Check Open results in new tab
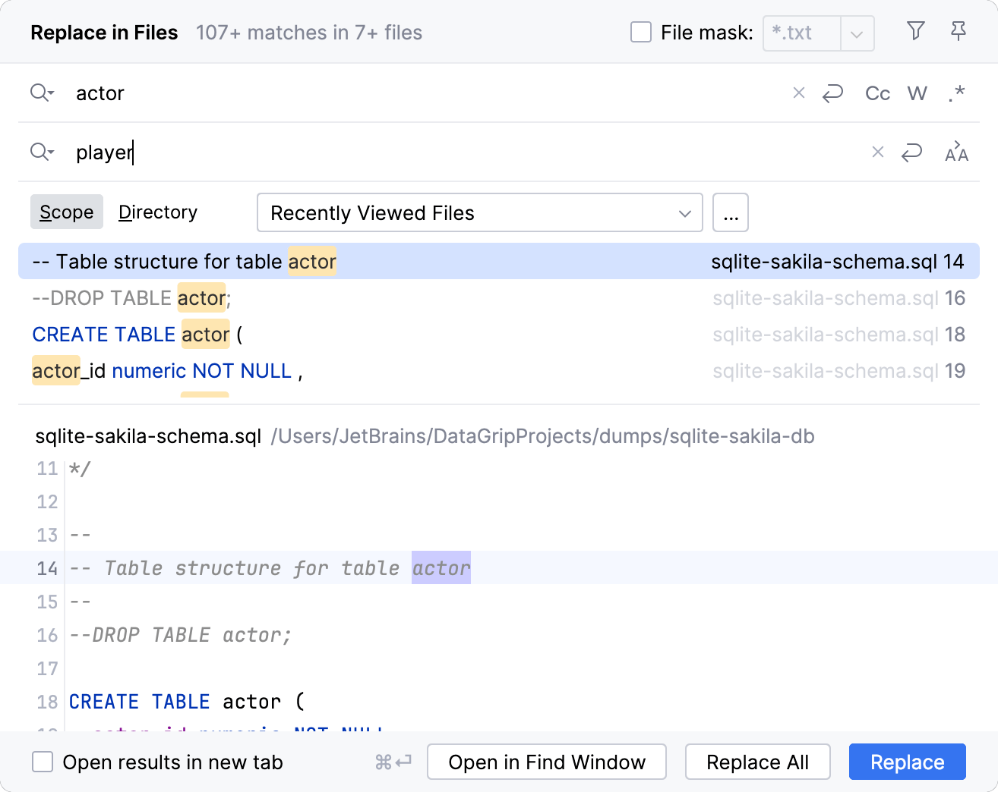 42,762
